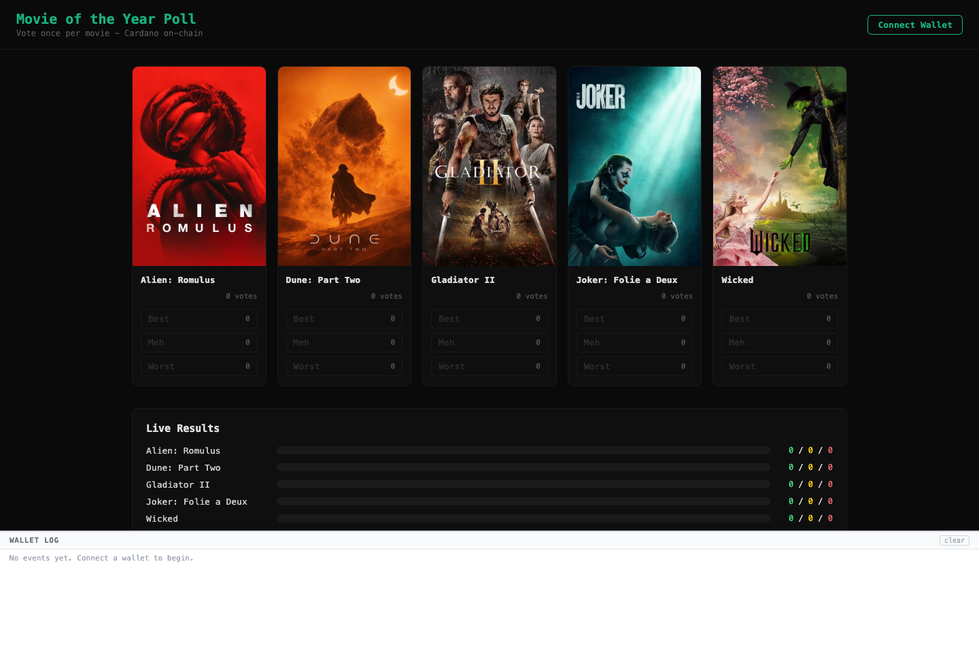Click the Wicked result tally
This screenshot has height=653, width=979.
[810, 518]
